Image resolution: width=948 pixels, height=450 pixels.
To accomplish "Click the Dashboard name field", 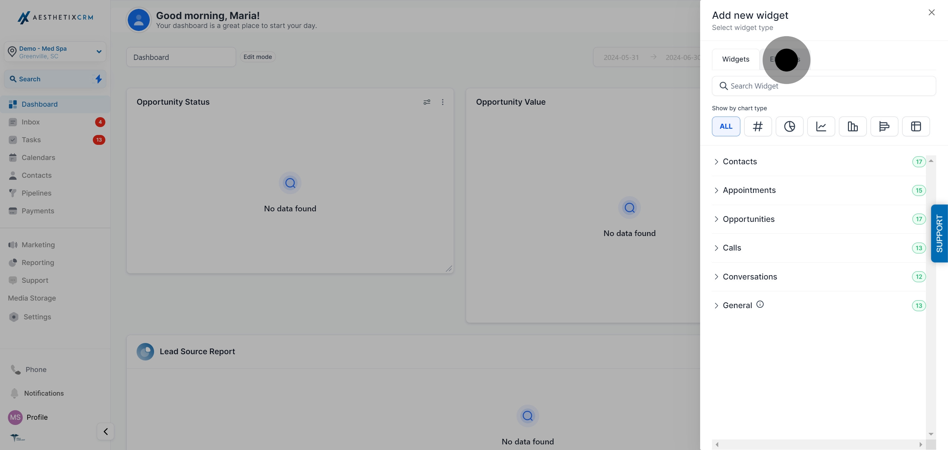I will (181, 57).
